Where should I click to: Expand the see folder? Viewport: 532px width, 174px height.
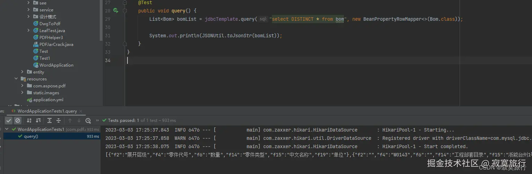coord(29,3)
